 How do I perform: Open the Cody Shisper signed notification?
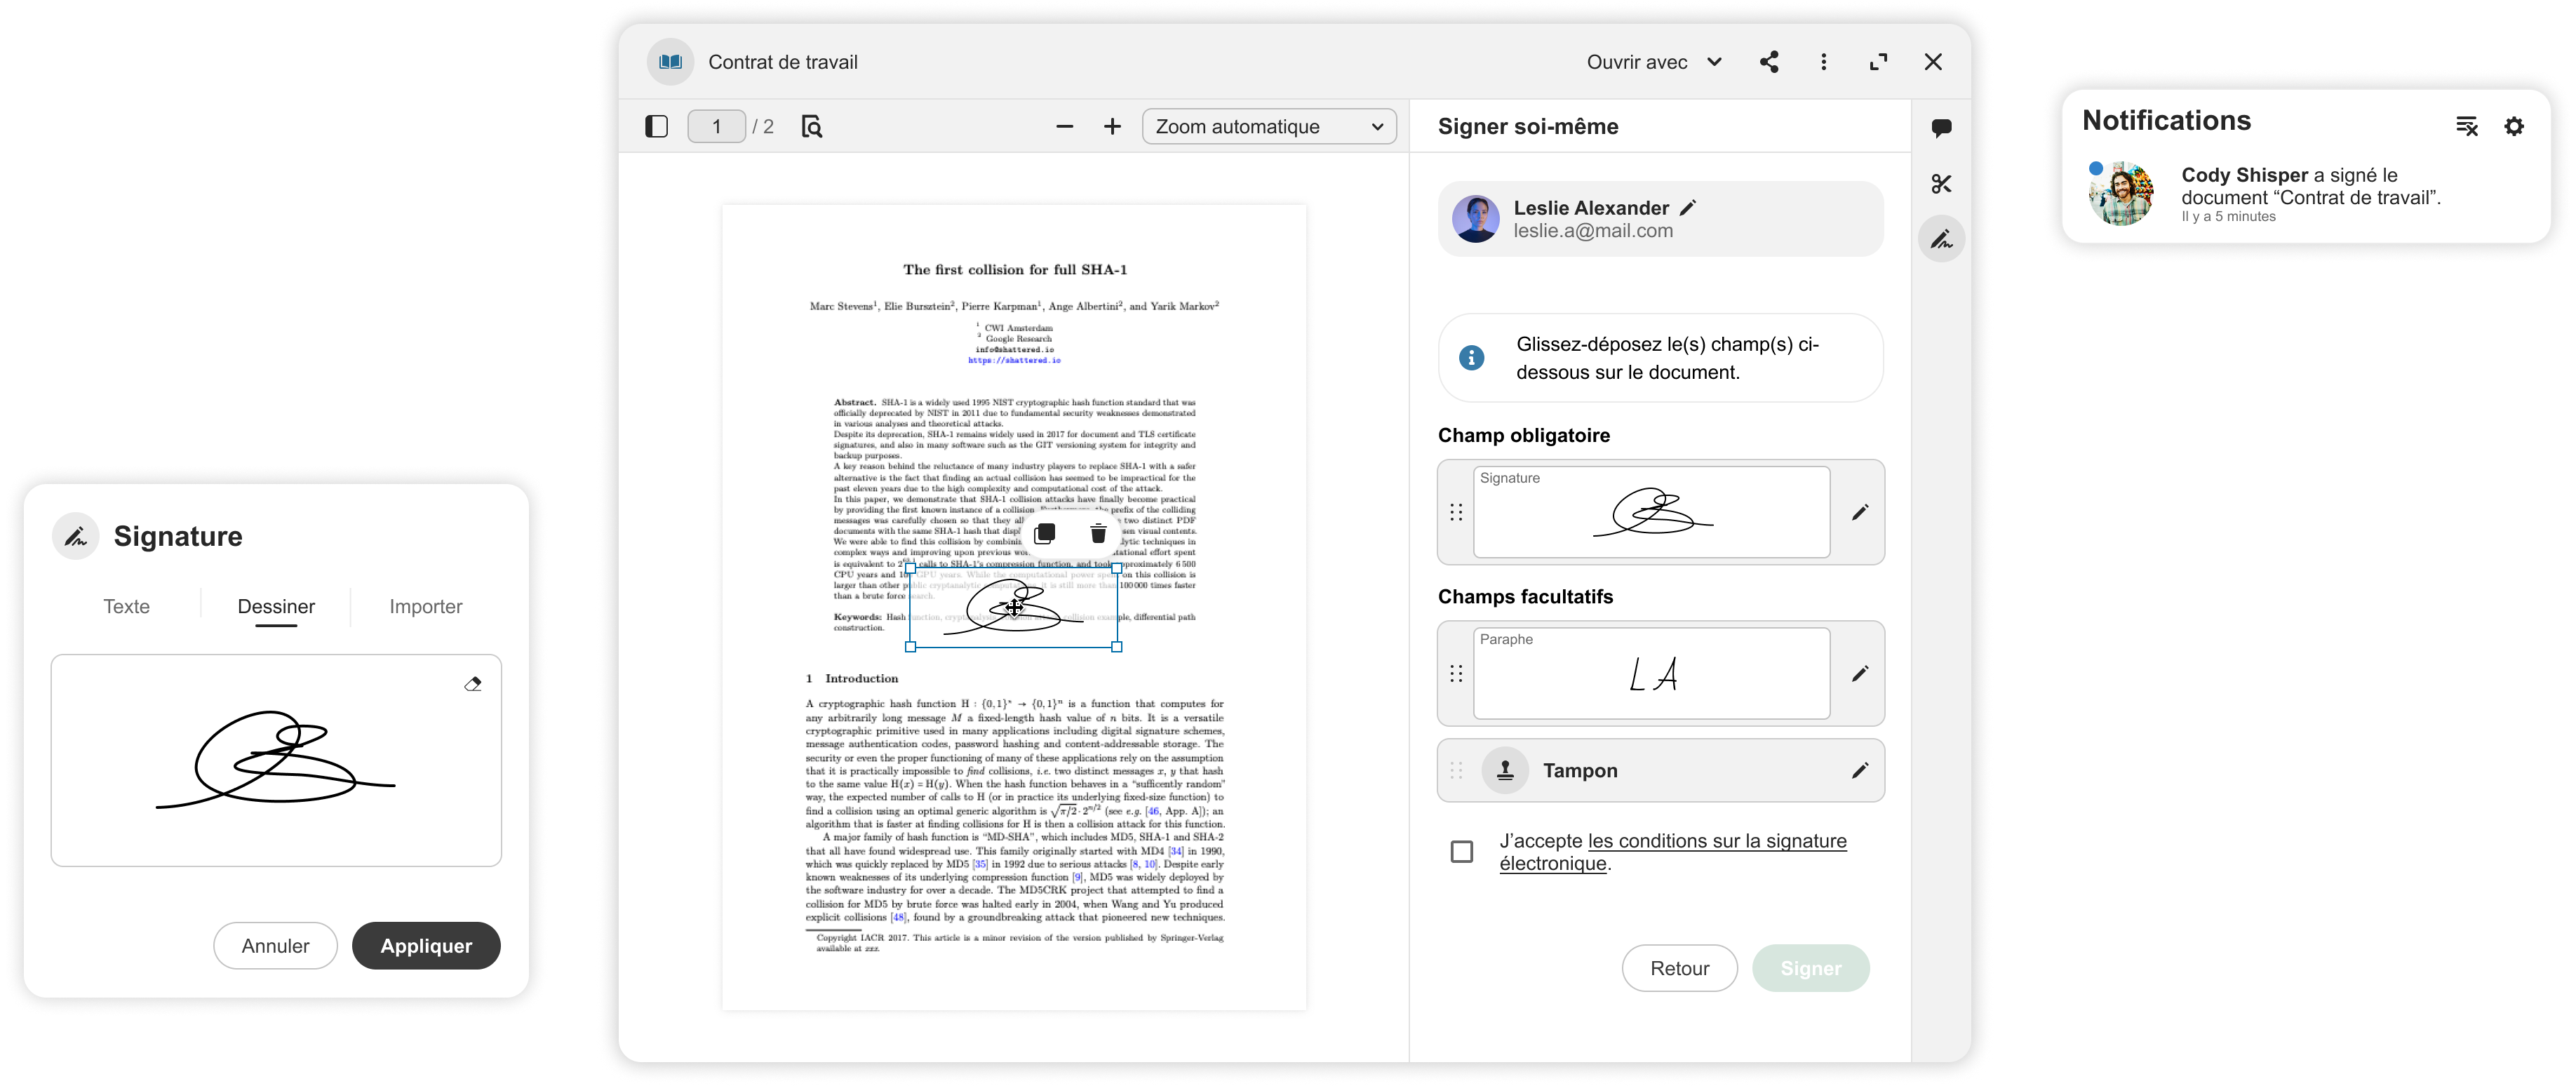click(2306, 194)
